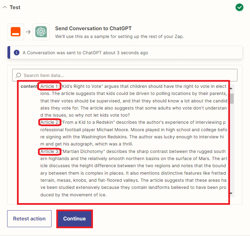Focus the Search item data field

point(129,75)
